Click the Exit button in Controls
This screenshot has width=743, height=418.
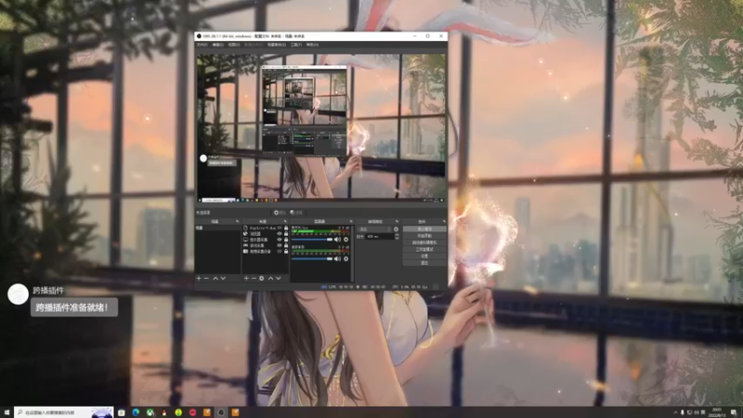[x=424, y=263]
